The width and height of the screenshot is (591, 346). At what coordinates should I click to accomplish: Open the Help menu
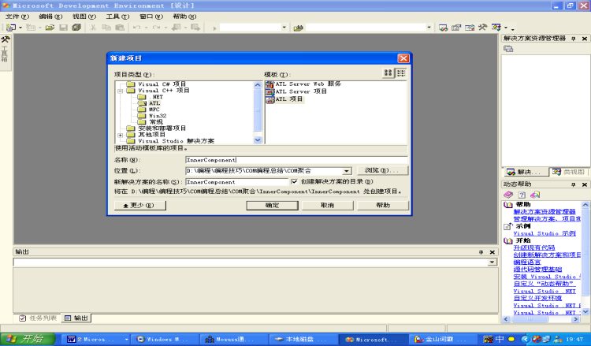184,17
